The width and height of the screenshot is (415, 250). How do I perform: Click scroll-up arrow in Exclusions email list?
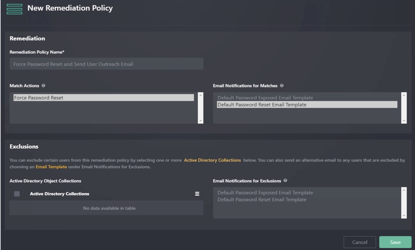pyautogui.click(x=404, y=190)
